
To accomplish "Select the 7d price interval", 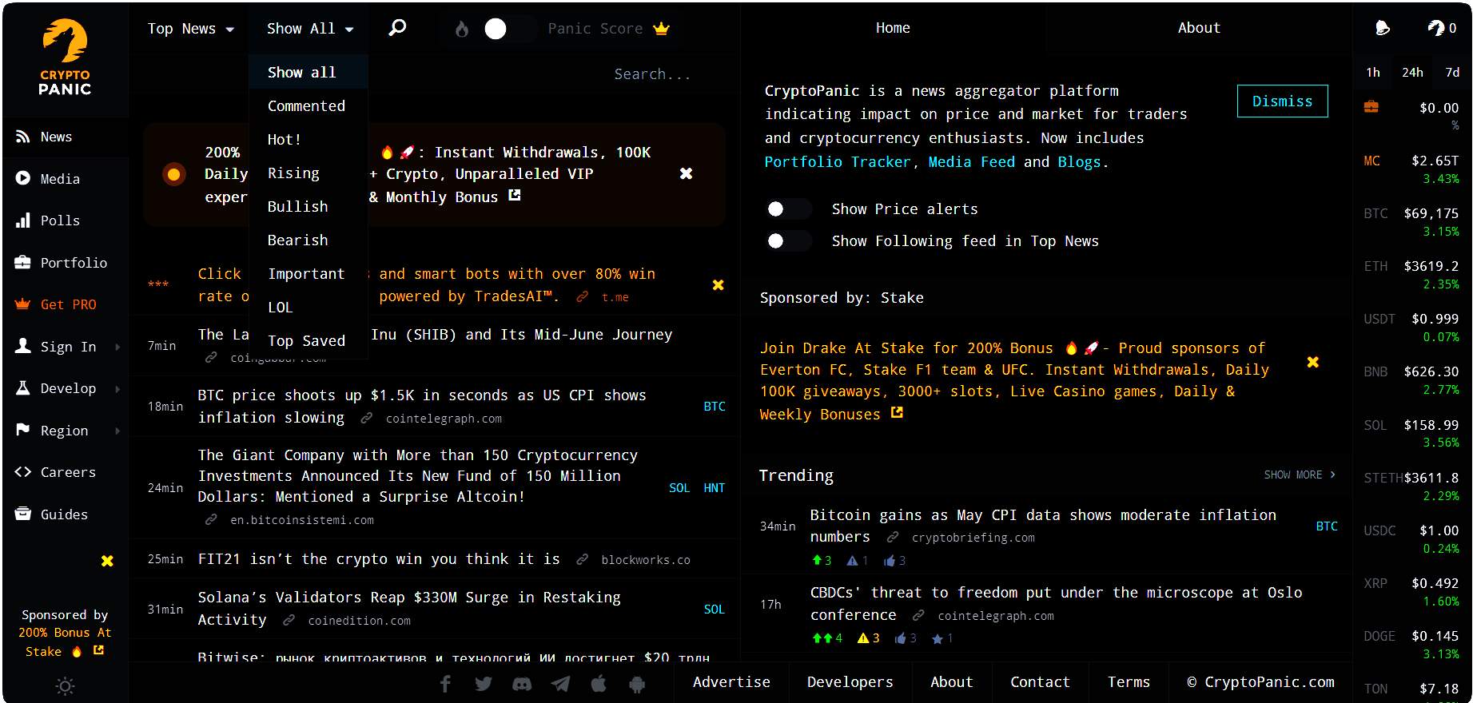I will click(1452, 73).
